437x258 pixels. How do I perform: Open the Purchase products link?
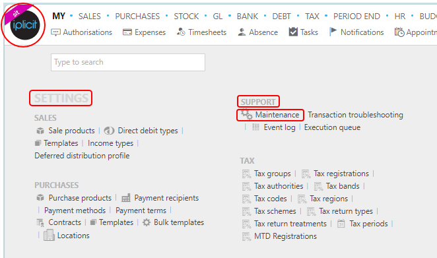[x=80, y=198]
